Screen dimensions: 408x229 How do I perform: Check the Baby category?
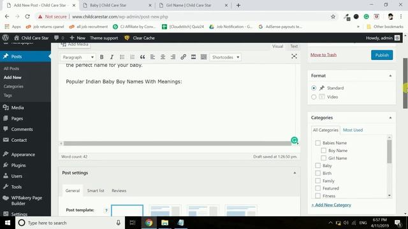pos(317,165)
